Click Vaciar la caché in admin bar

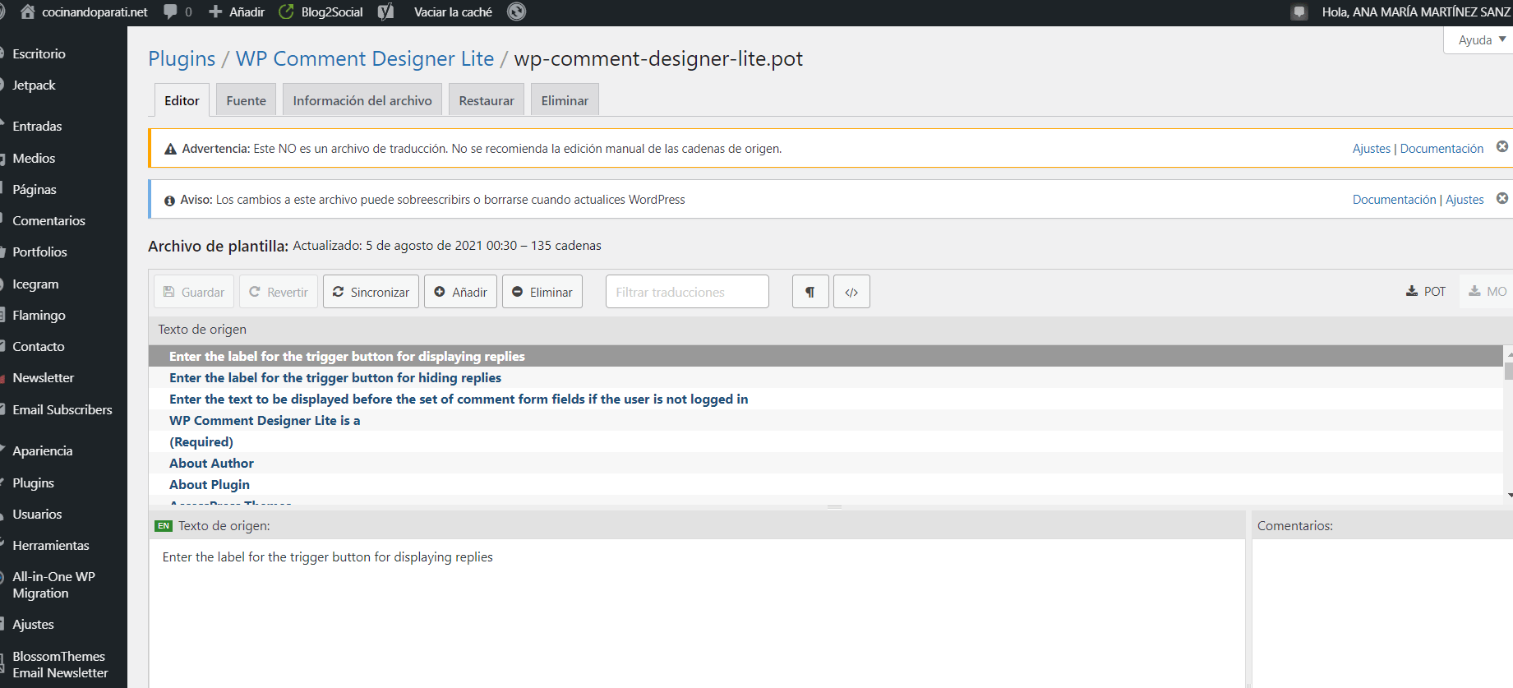(x=453, y=12)
